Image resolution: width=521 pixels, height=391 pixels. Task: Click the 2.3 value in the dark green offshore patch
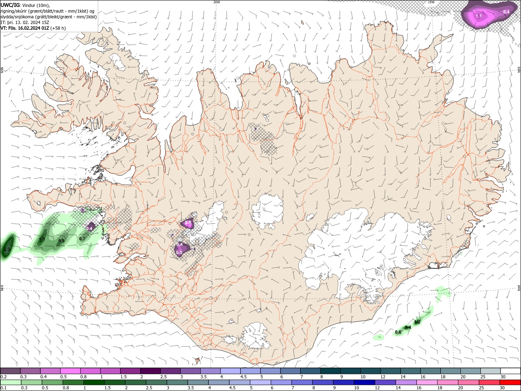click(x=7, y=249)
